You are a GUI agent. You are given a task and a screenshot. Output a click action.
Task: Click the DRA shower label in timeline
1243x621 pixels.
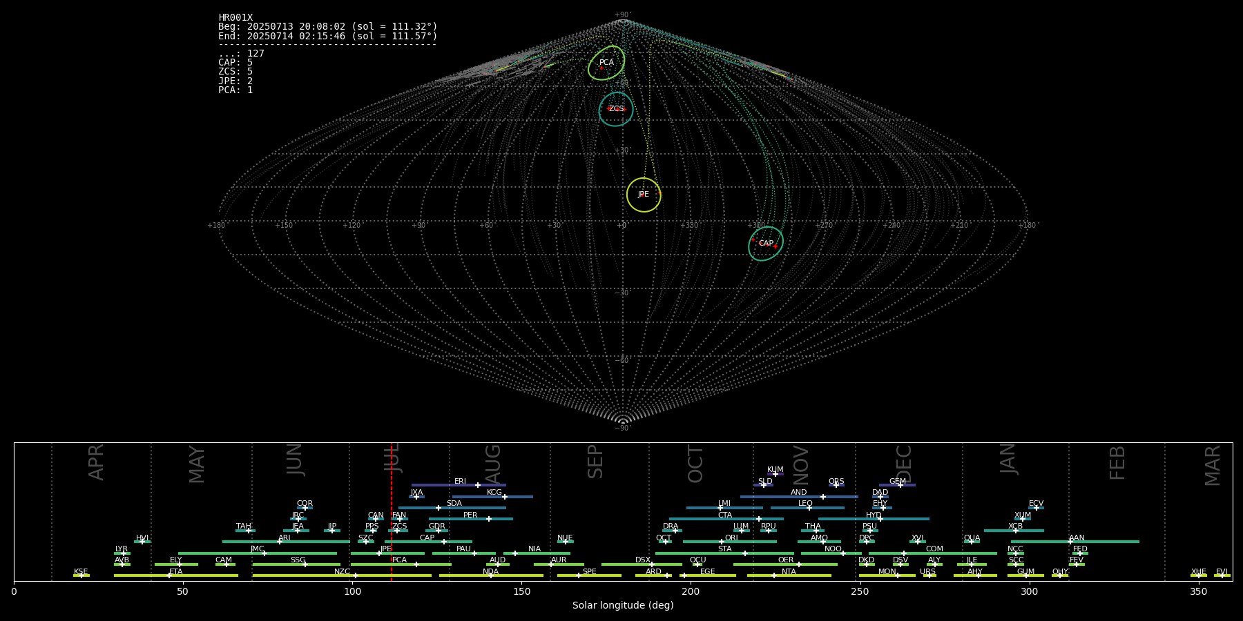coord(671,526)
